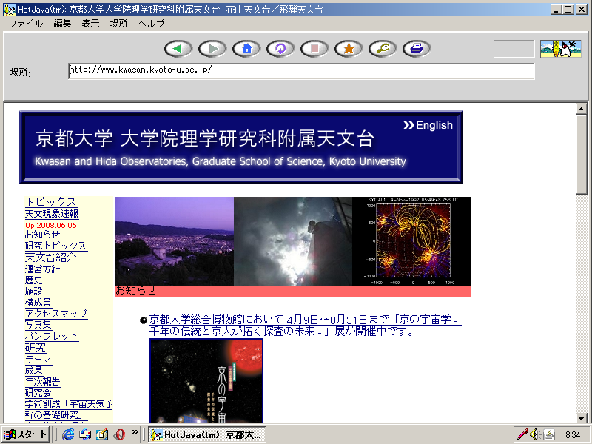The height and width of the screenshot is (444, 592).
Task: Click the Kyoto night view photo
Action: click(175, 241)
